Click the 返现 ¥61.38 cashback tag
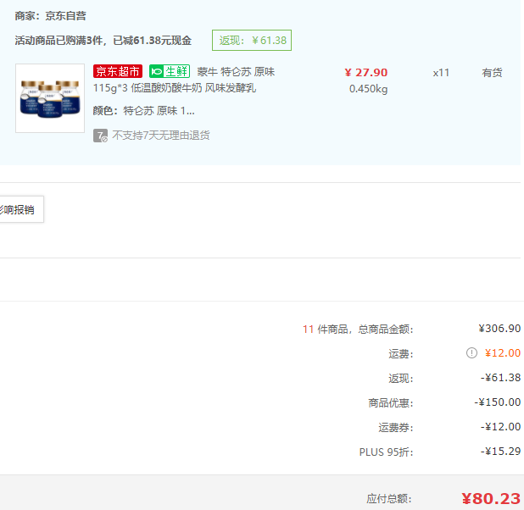 coord(252,41)
